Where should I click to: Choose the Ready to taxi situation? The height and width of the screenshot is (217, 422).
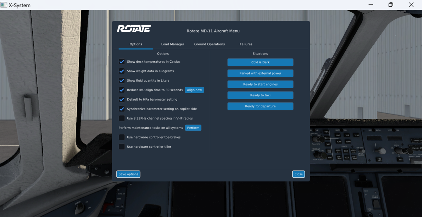[260, 95]
